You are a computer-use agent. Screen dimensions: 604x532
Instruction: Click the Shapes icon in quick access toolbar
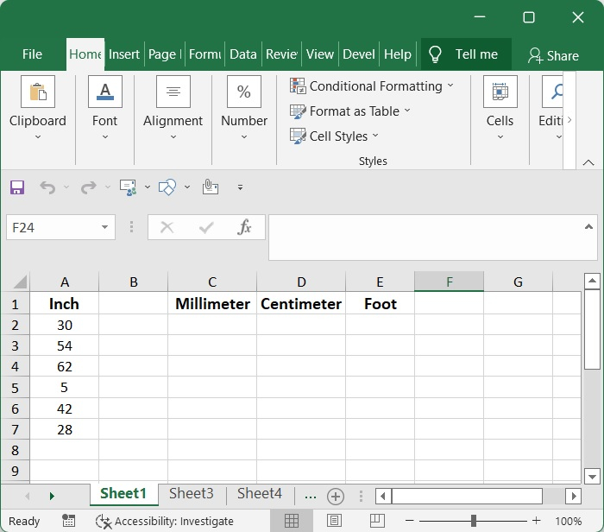[x=167, y=187]
